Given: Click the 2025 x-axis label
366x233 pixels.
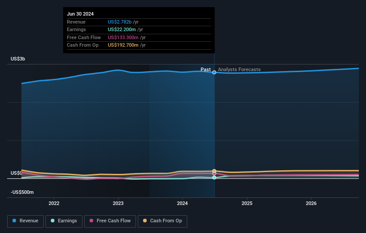Looking at the screenshot, I should (x=247, y=204).
